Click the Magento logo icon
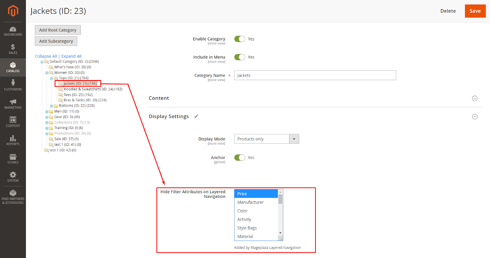 click(13, 11)
